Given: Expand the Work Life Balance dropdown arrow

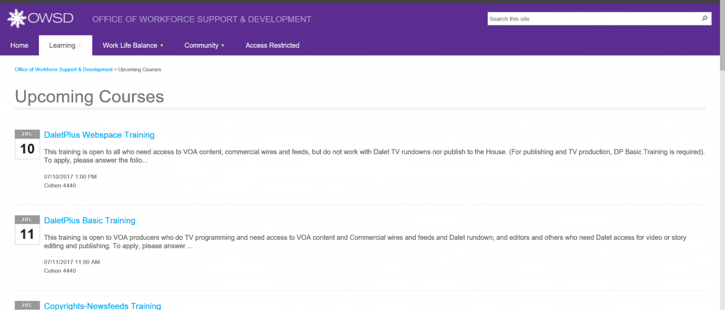Looking at the screenshot, I should 162,46.
